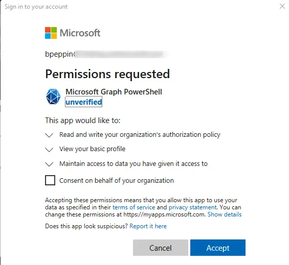Expand the View your basic profile chevron

pos(49,150)
